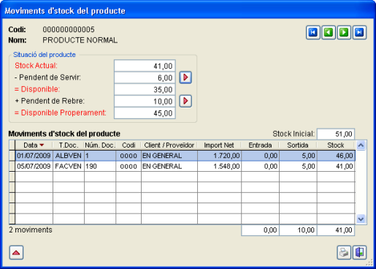This screenshot has height=269, width=376.
Task: Click the Stock Actual value field
Action: tap(145, 66)
